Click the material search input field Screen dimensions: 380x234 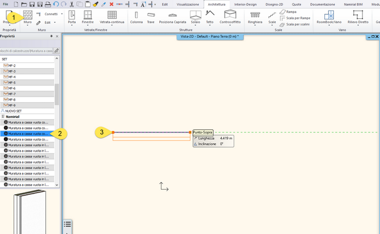point(26,51)
